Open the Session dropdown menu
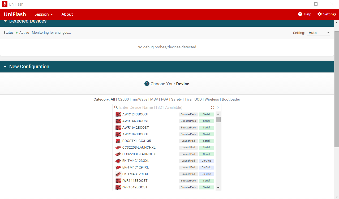Screen dimensions: 339x199 [44, 14]
